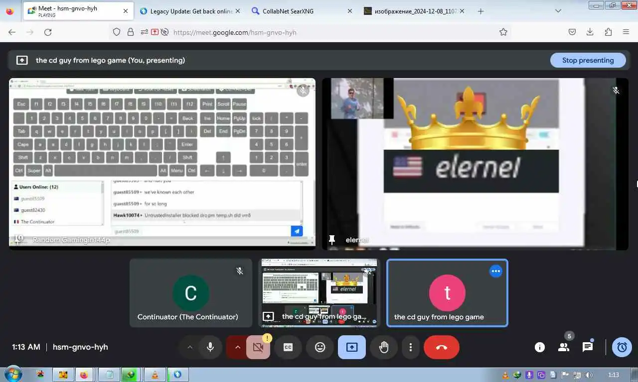Click the Action Center flag tray icon
The image size is (638, 382).
pos(565,375)
